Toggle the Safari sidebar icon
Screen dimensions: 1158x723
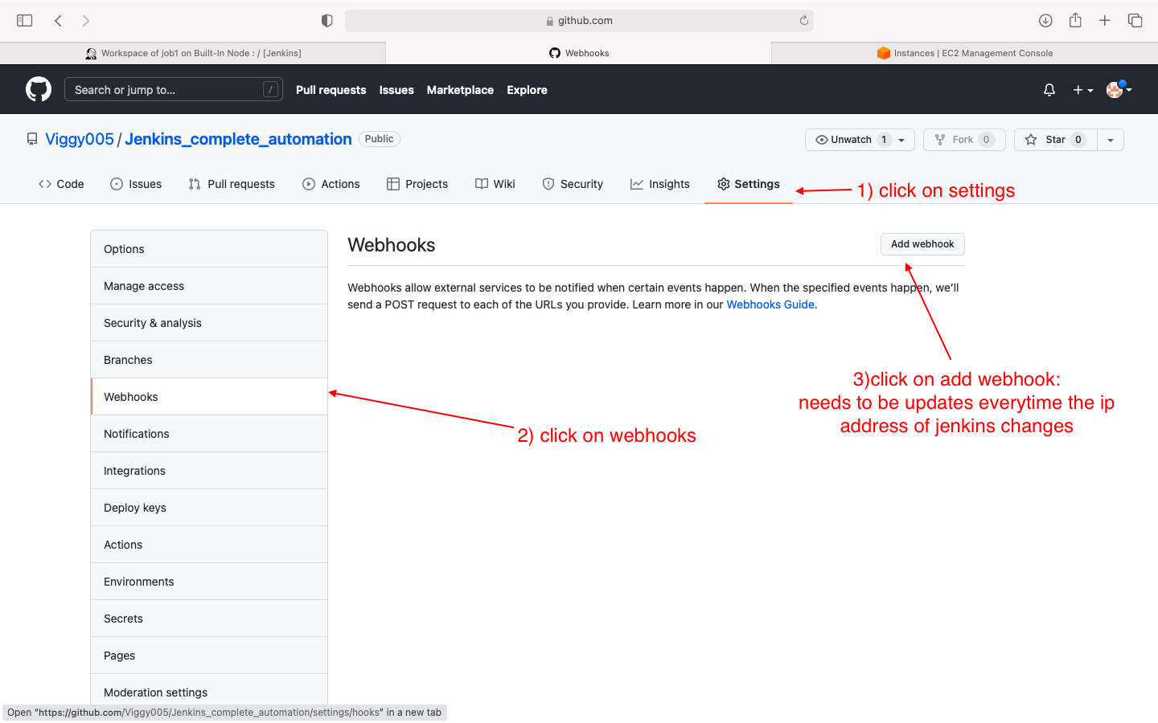coord(25,20)
